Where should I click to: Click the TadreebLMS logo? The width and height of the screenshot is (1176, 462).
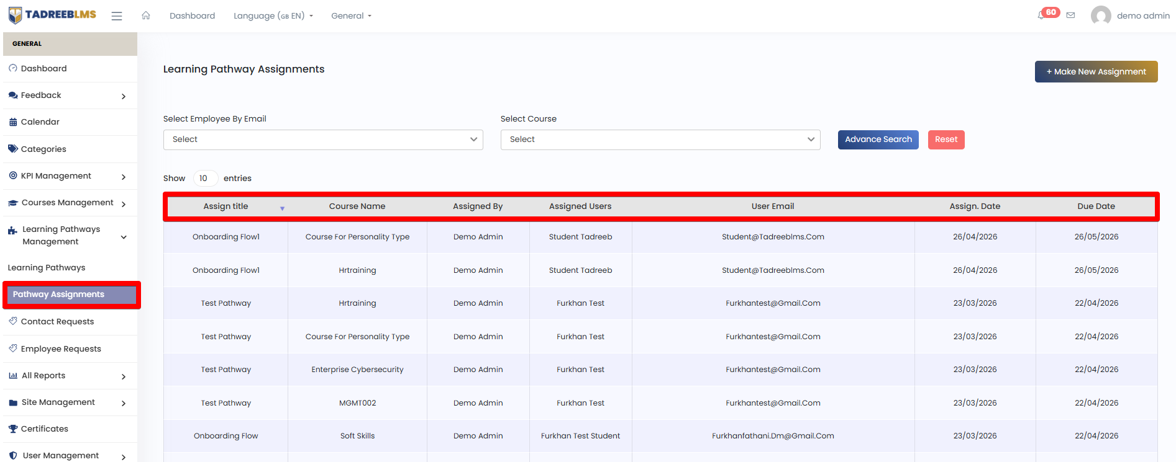(x=52, y=16)
